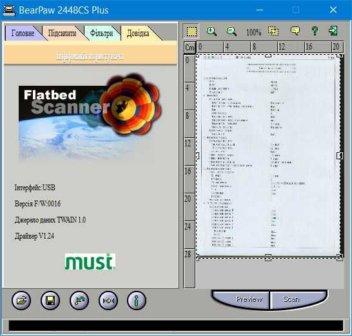The width and height of the screenshot is (352, 336).
Task: Show scanner information icon
Action: click(x=137, y=301)
